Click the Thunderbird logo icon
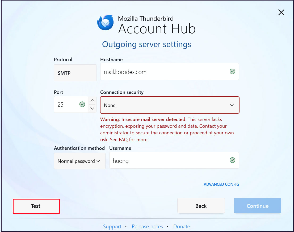Screen dimensions: 294x232 pos(105,23)
